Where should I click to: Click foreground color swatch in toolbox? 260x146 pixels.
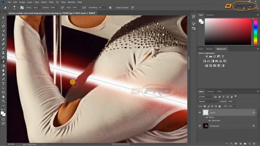(x=2, y=113)
